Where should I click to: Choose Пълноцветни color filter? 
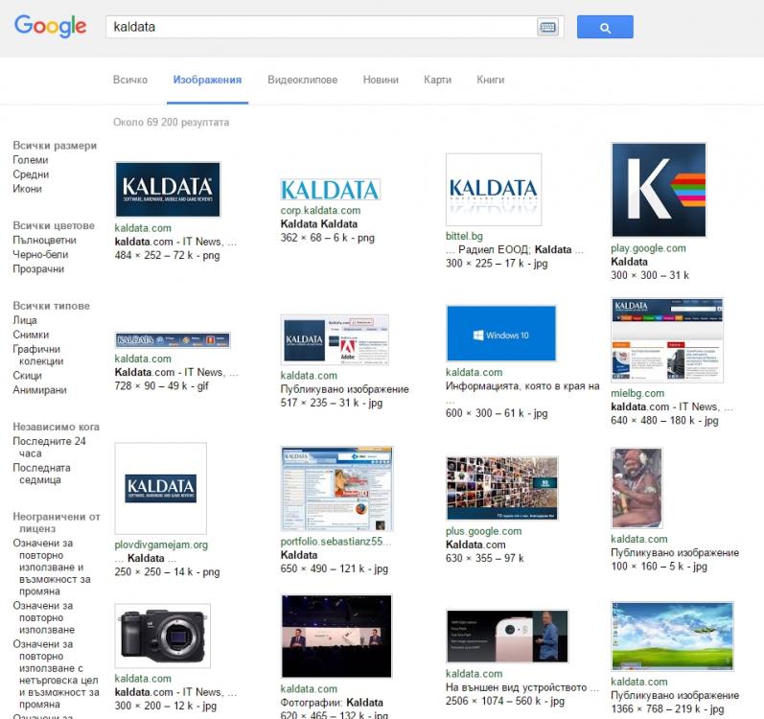point(44,241)
